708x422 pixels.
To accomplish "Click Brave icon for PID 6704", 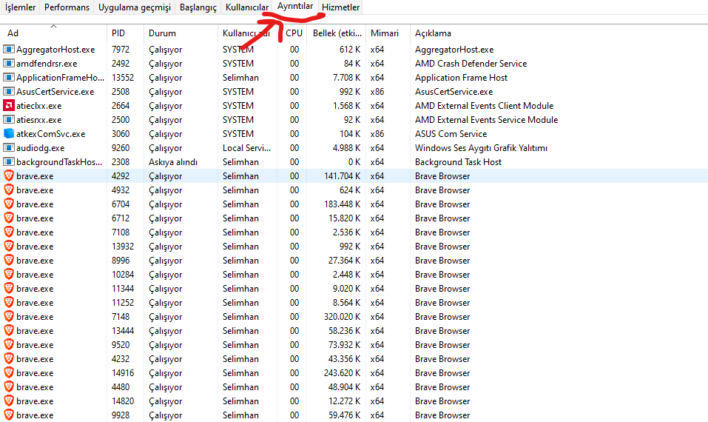I will point(9,204).
